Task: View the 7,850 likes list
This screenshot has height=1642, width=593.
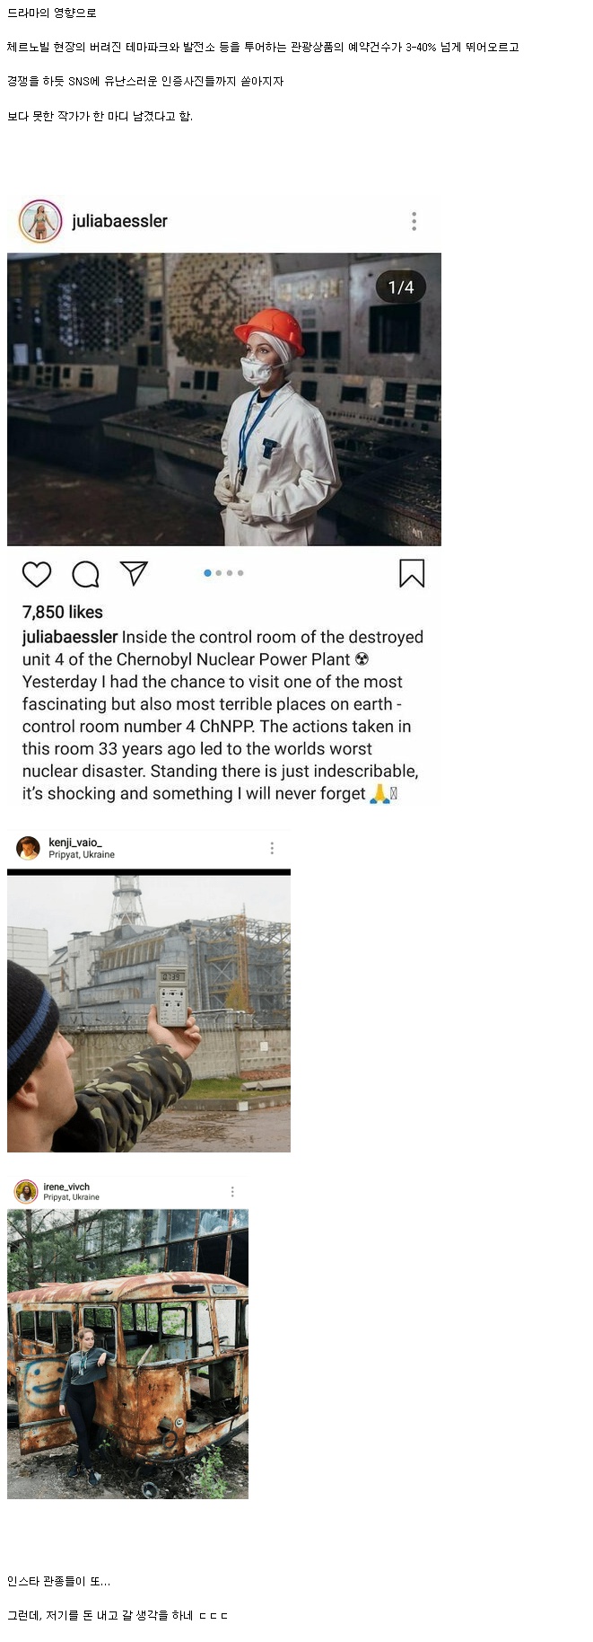Action: pyautogui.click(x=63, y=613)
